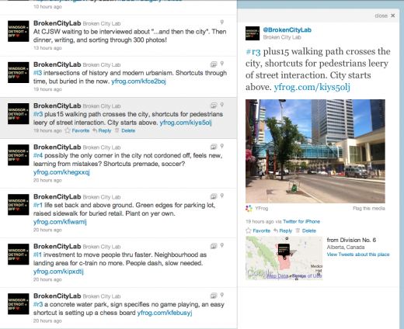This screenshot has width=404, height=329.
Task: Click media icon on #r4 tweet
Action: tap(214, 147)
